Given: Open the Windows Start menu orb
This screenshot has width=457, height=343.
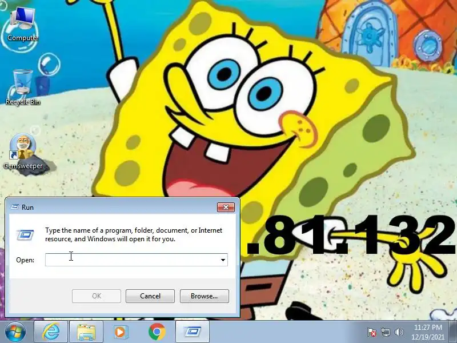Looking at the screenshot, I should (15, 332).
